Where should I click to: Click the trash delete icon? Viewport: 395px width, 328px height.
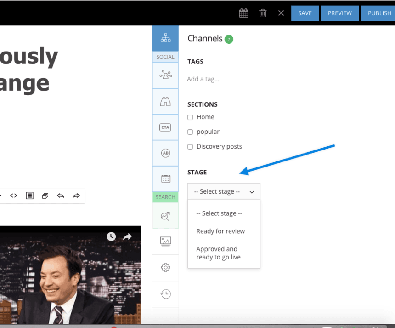(x=263, y=13)
